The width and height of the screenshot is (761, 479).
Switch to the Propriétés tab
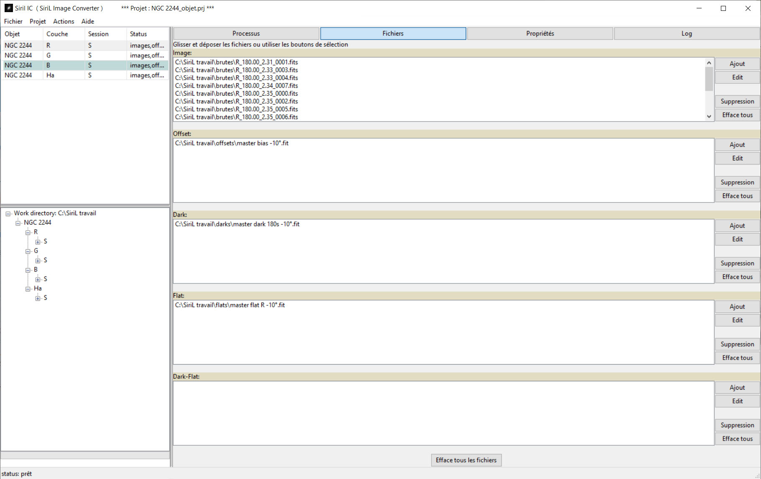pyautogui.click(x=540, y=33)
